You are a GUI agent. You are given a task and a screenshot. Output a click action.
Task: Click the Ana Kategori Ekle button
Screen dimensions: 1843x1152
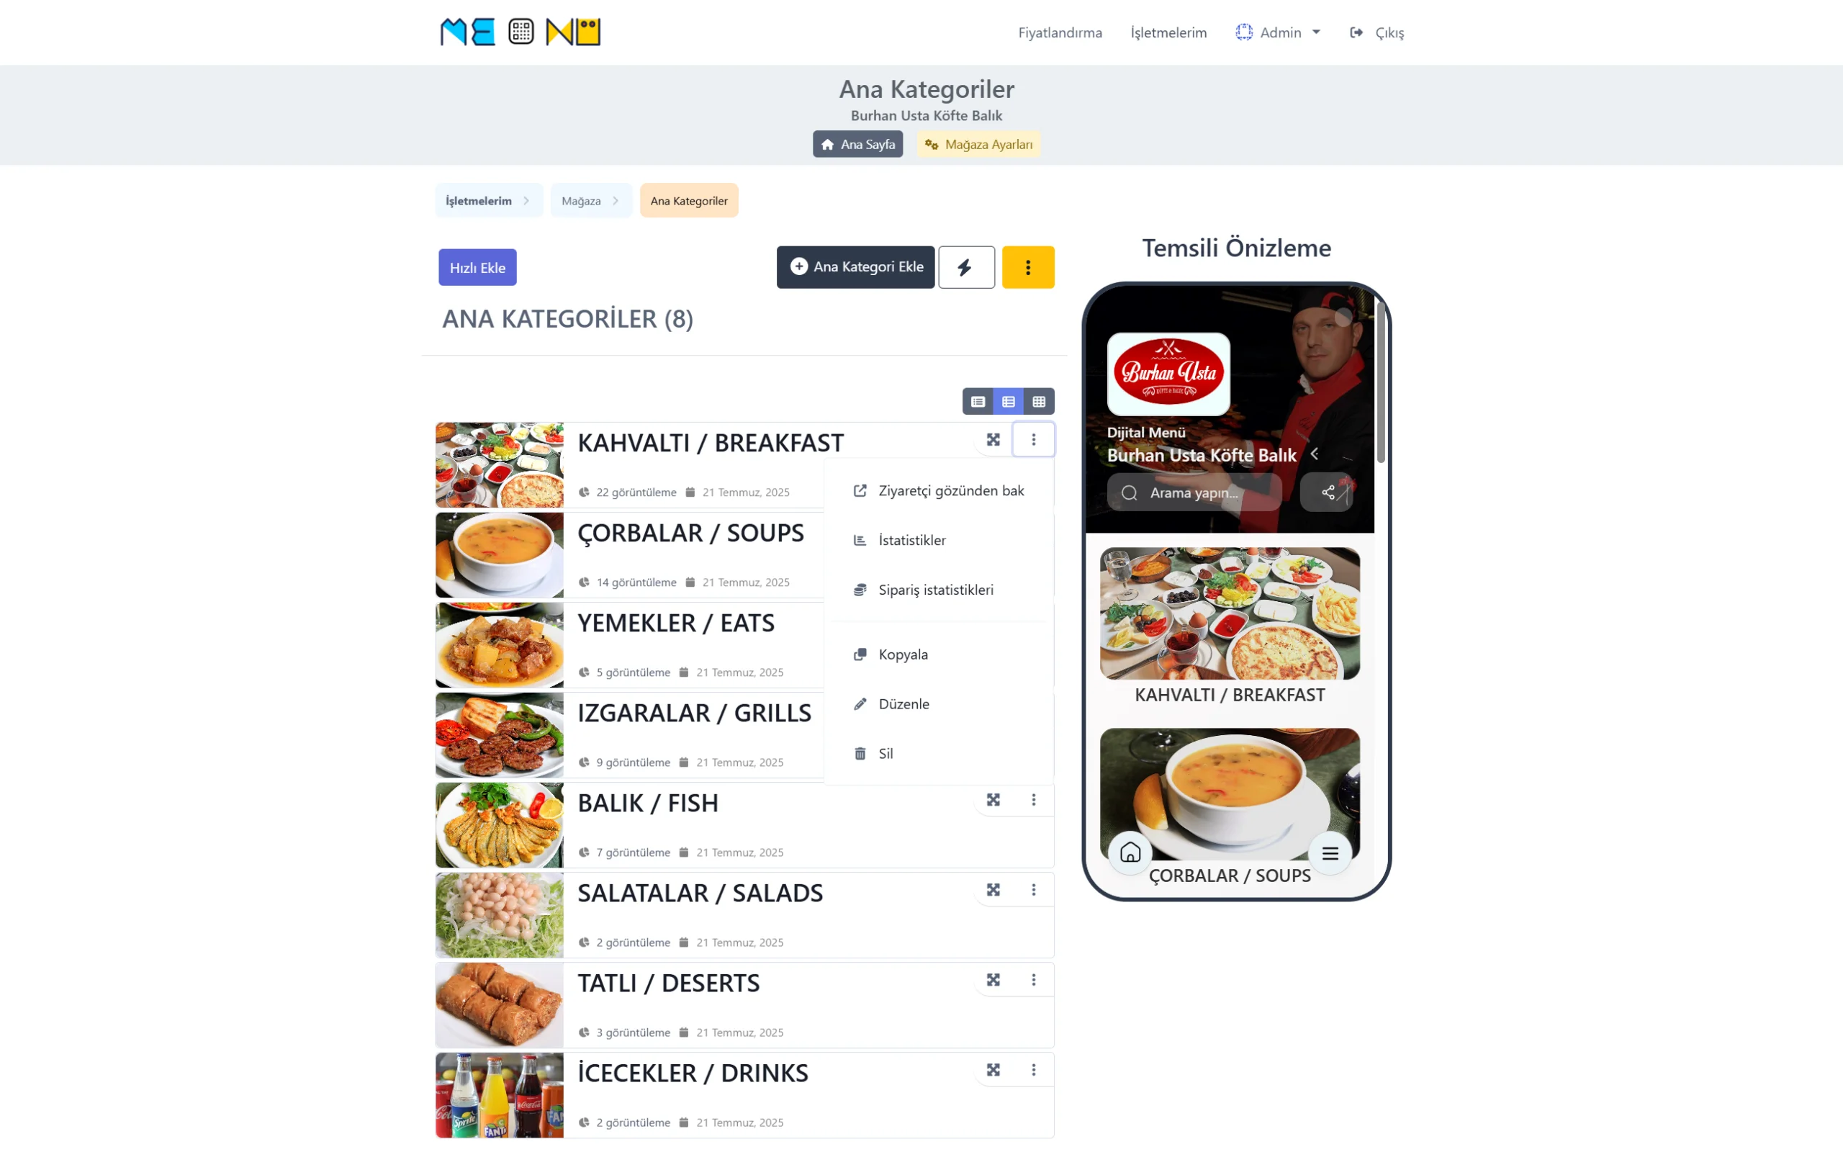click(855, 267)
